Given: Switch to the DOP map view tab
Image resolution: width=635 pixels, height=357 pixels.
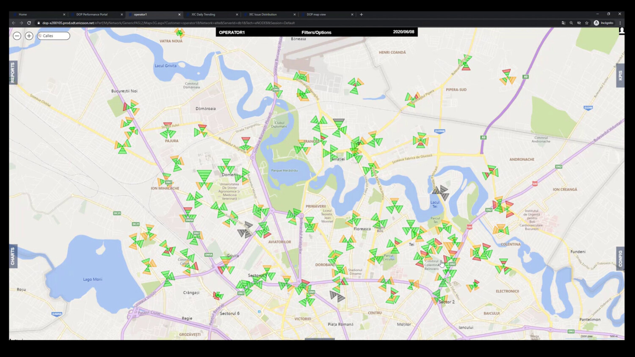Looking at the screenshot, I should point(316,14).
